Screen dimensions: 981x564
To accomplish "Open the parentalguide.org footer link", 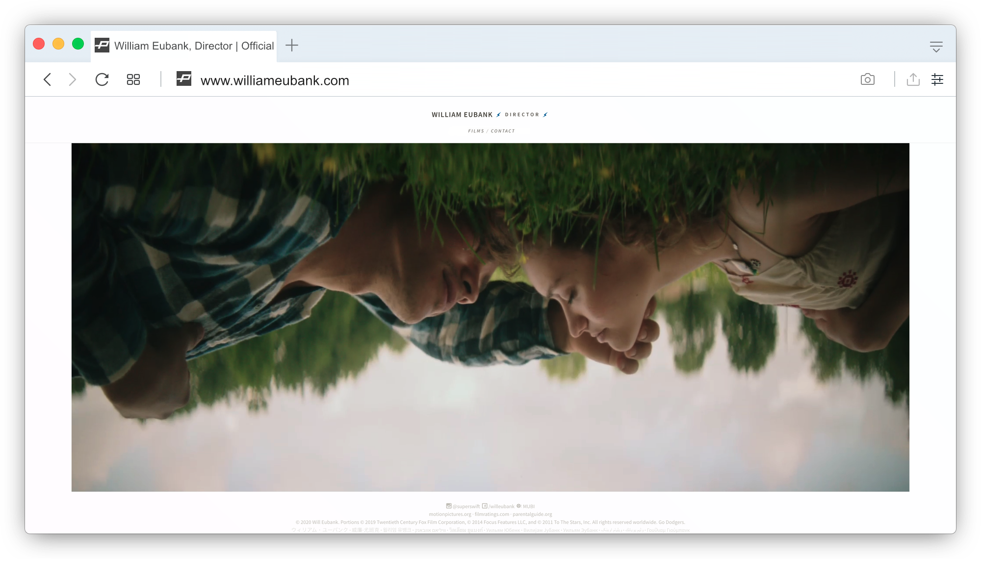I will 532,514.
